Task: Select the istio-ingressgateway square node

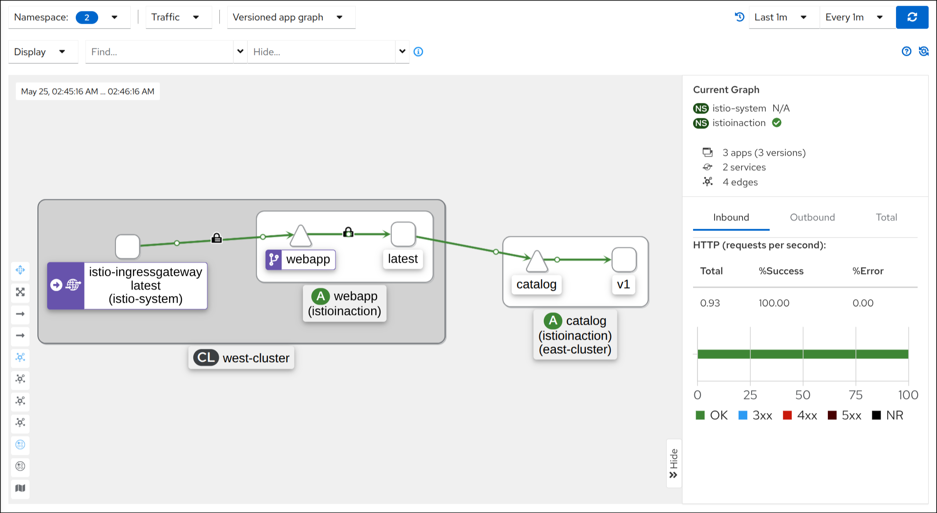Action: click(x=128, y=246)
